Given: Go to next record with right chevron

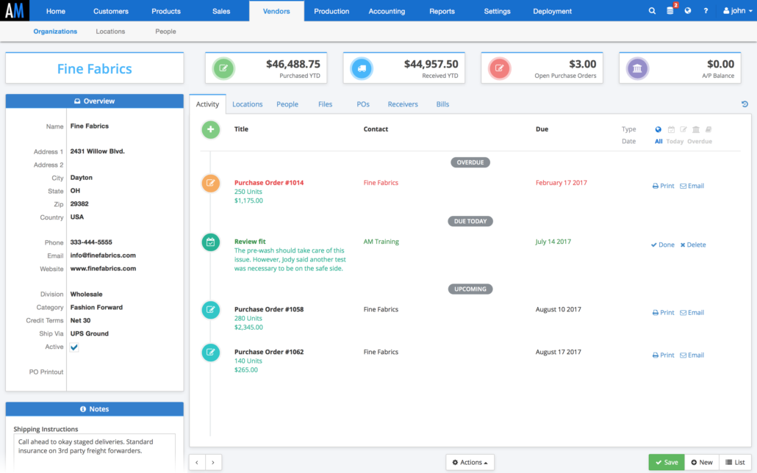Looking at the screenshot, I should coord(213,462).
